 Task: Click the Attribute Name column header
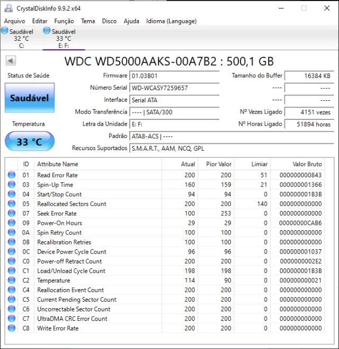98,164
